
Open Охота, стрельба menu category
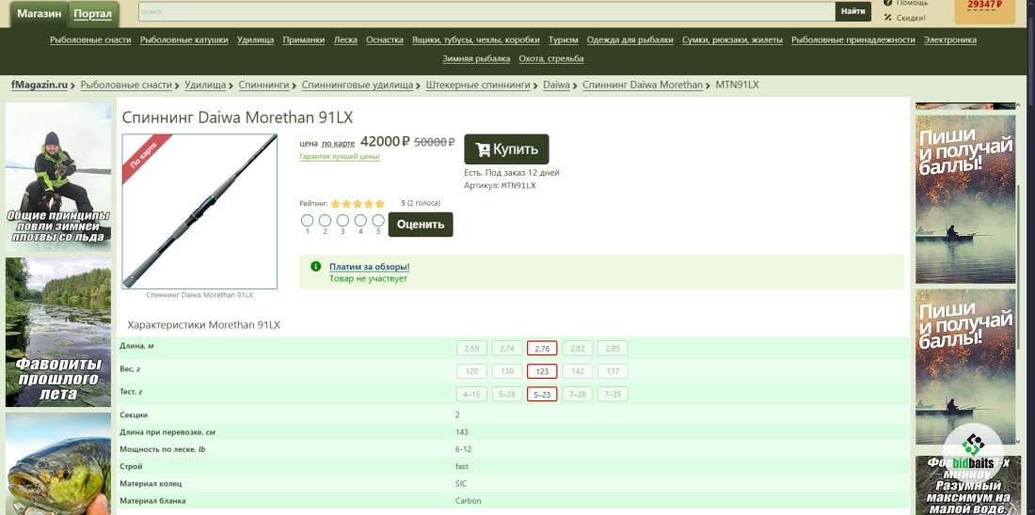click(x=551, y=58)
